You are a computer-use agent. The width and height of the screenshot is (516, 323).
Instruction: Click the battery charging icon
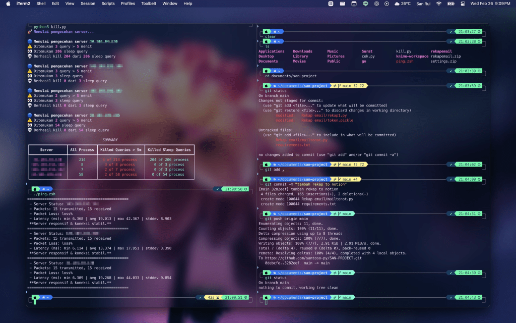[x=449, y=4]
